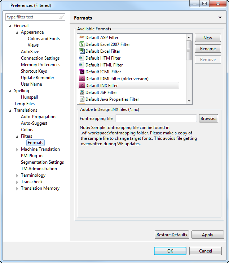Image resolution: width=229 pixels, height=263 pixels.
Task: Click the Default ICML Filter icon
Action: pos(82,72)
